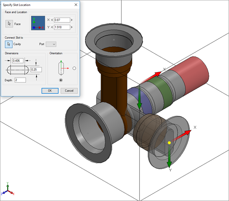Decrease the X location value

coord(52,20)
